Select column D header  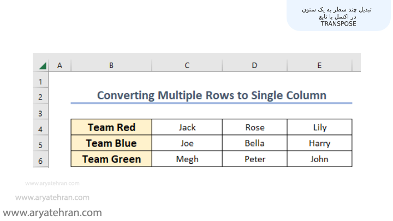254,65
